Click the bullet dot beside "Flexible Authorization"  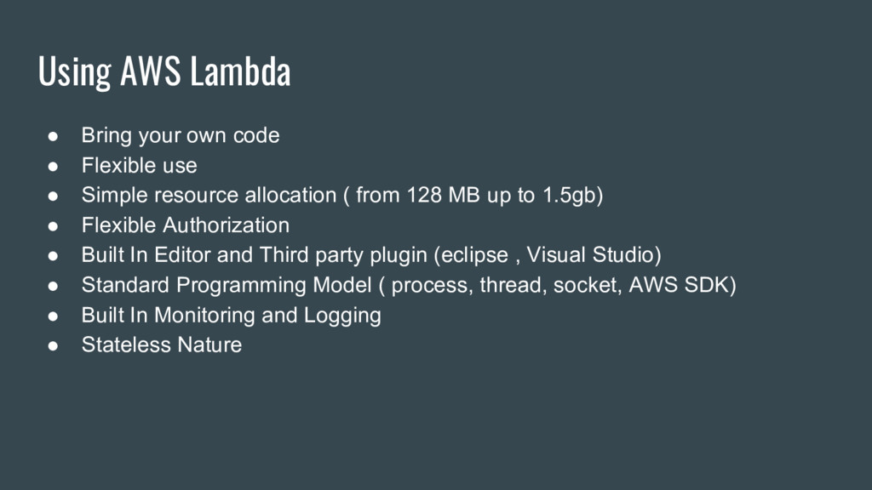(x=53, y=226)
